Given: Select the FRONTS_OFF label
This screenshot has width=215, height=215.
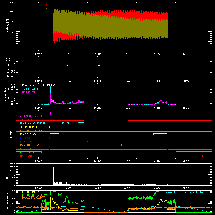Looking at the screenshot, I should [x=28, y=152].
